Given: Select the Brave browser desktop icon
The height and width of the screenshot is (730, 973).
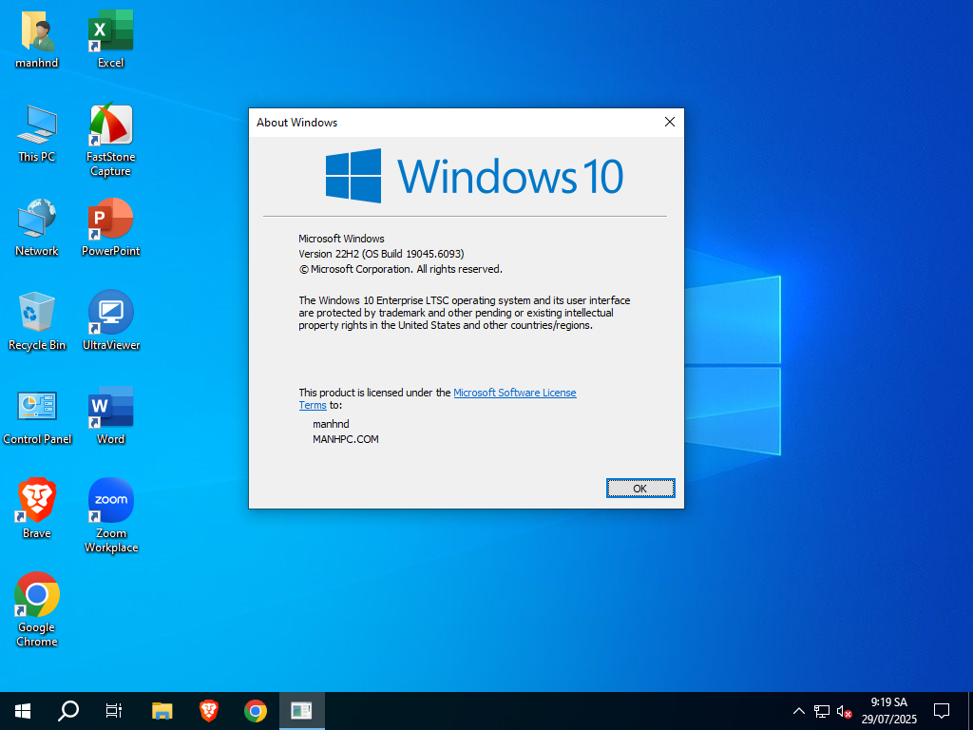Looking at the screenshot, I should click(x=36, y=507).
